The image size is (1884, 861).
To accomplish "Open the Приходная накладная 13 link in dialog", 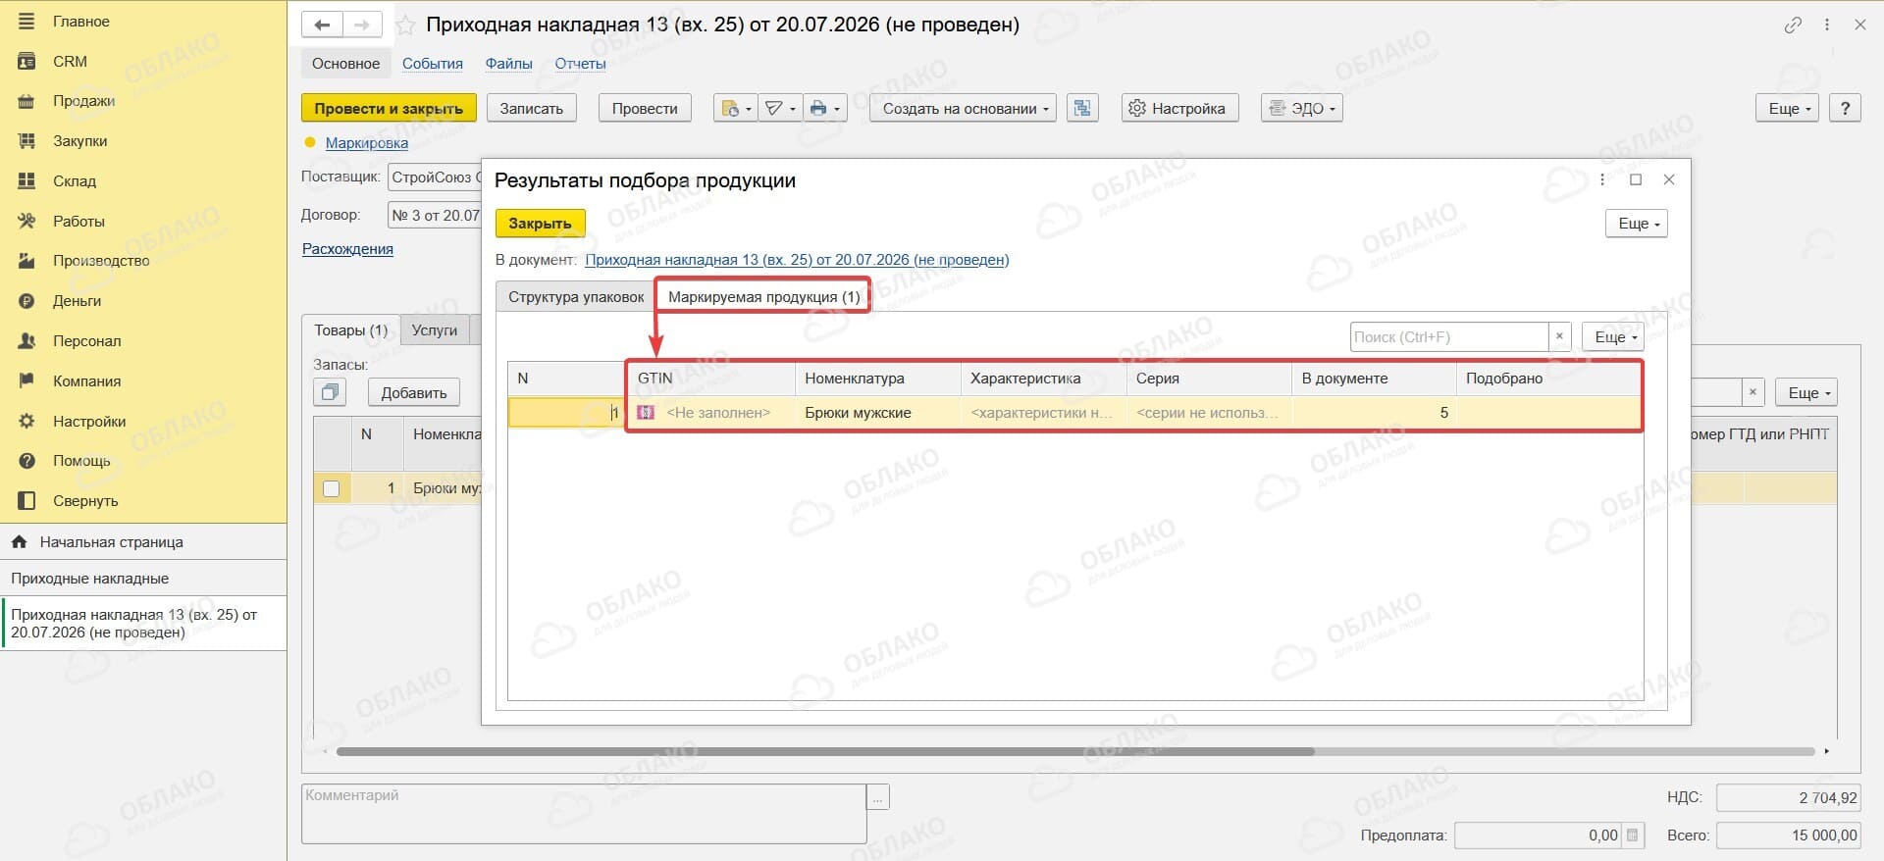I will click(x=797, y=260).
